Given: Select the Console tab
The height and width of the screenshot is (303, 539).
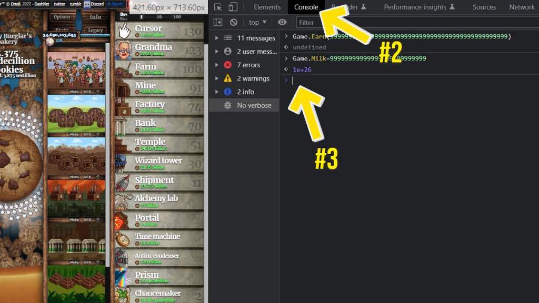Looking at the screenshot, I should click(306, 7).
